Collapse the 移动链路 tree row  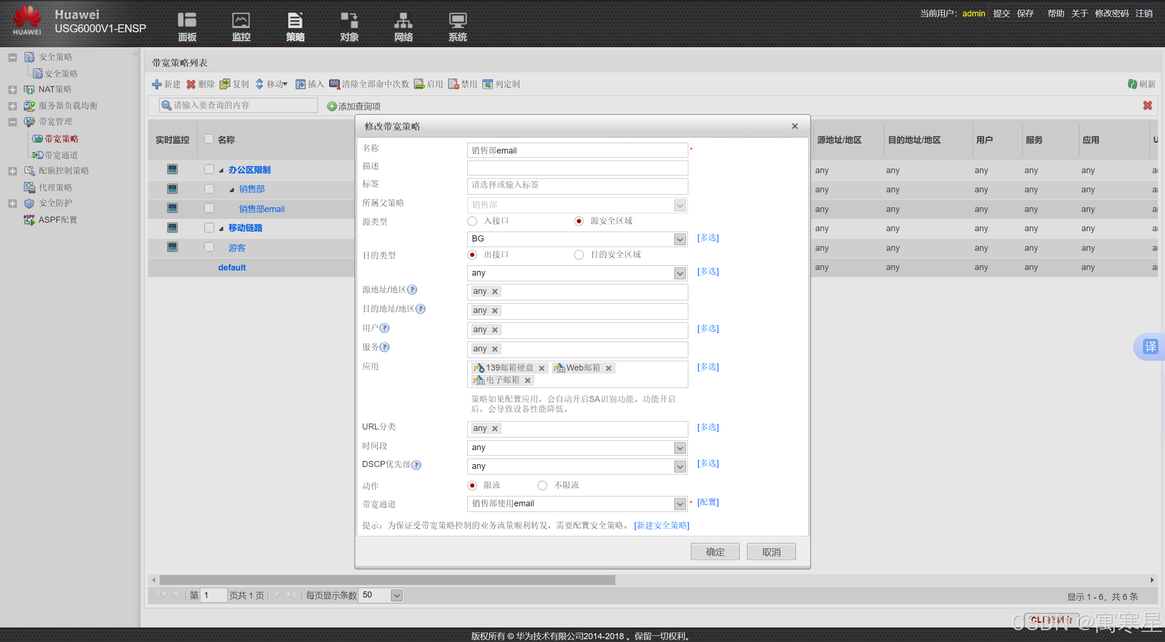[x=221, y=228]
